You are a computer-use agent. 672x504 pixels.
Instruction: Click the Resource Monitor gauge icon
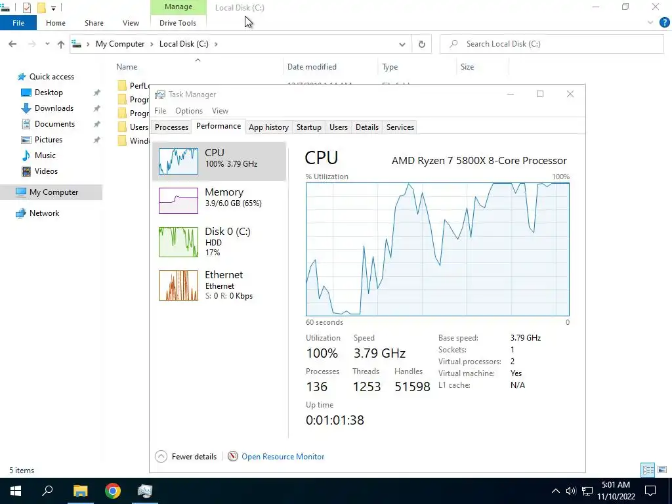233,457
